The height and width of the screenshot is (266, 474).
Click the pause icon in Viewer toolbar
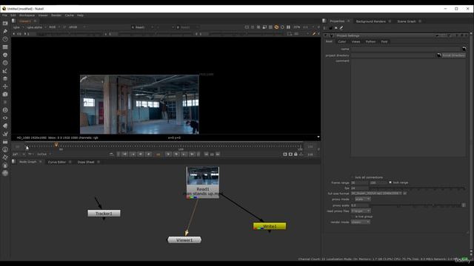pyautogui.click(x=288, y=27)
